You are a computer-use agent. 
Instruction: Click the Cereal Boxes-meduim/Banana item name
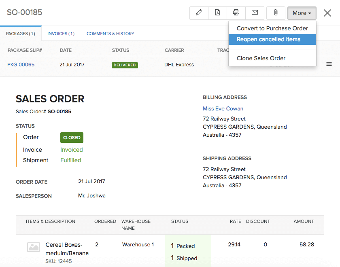(x=67, y=249)
